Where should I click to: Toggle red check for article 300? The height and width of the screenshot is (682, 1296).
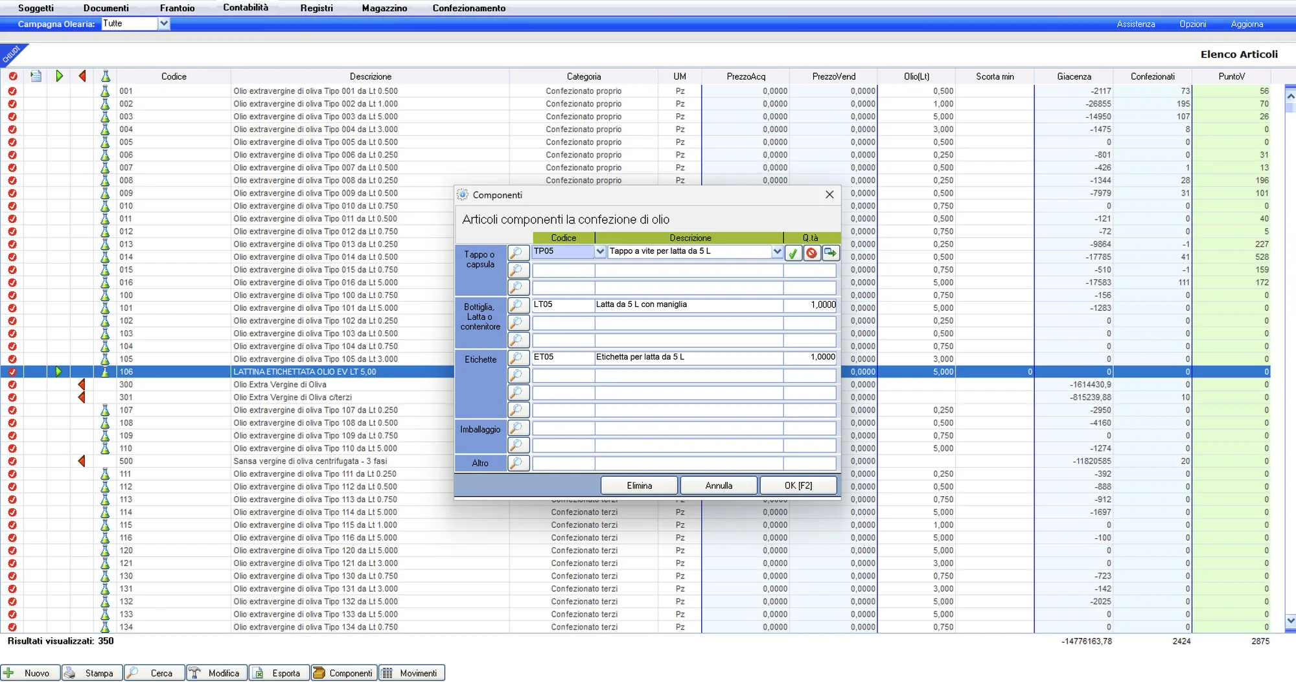12,385
